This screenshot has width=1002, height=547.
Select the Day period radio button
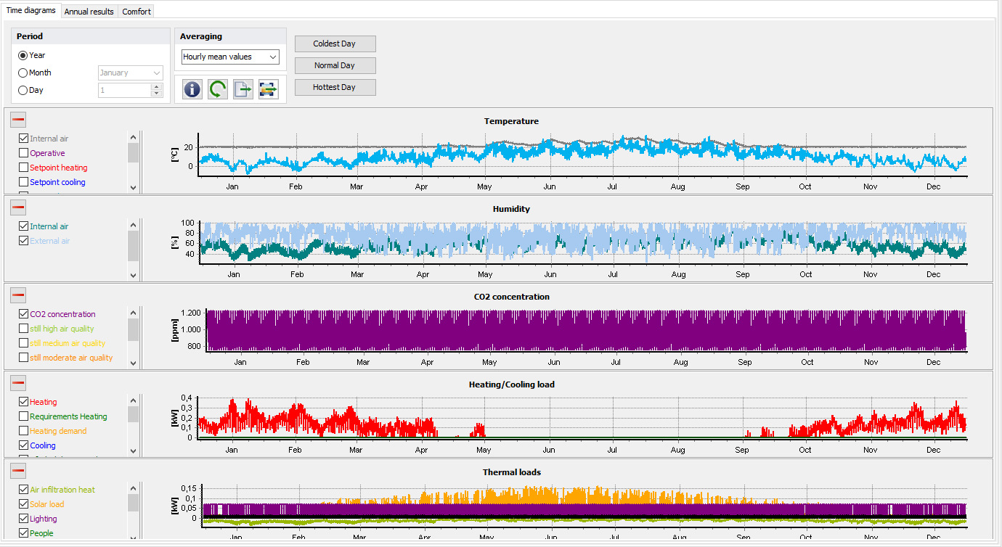23,90
